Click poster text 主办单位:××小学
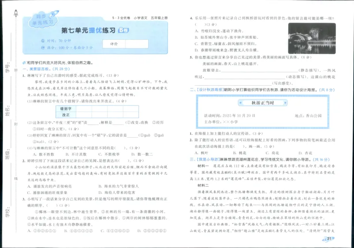 (221, 122)
